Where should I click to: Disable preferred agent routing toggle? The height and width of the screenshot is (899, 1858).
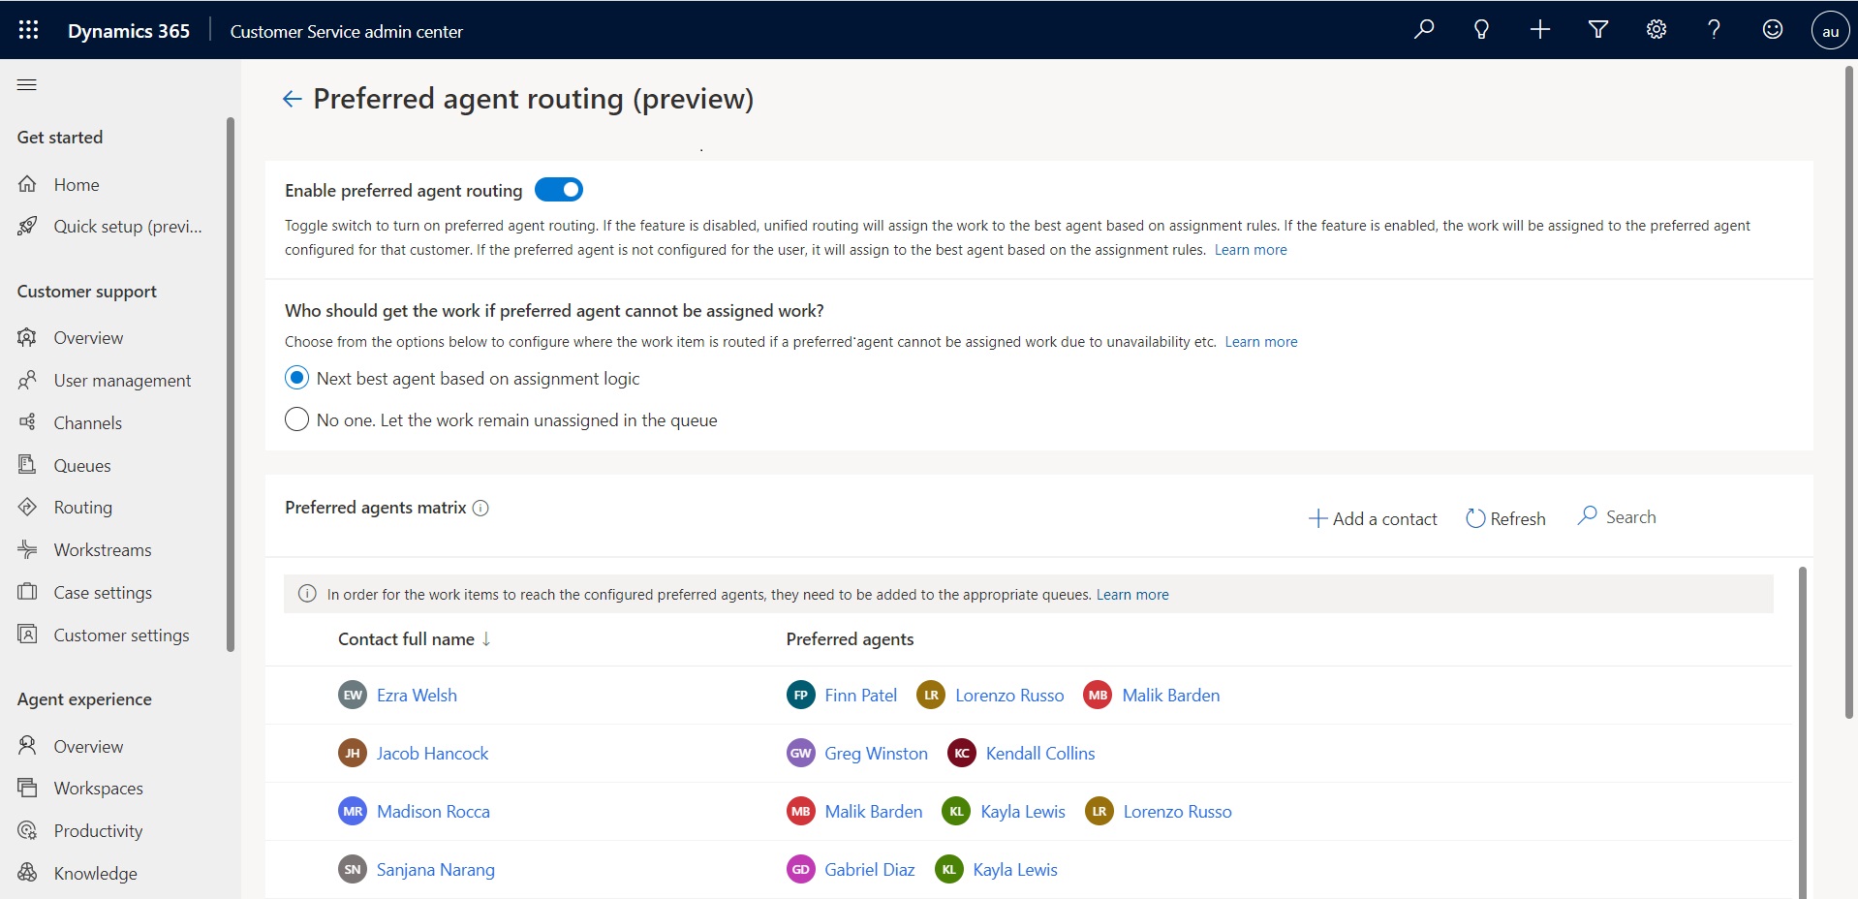[x=559, y=189]
